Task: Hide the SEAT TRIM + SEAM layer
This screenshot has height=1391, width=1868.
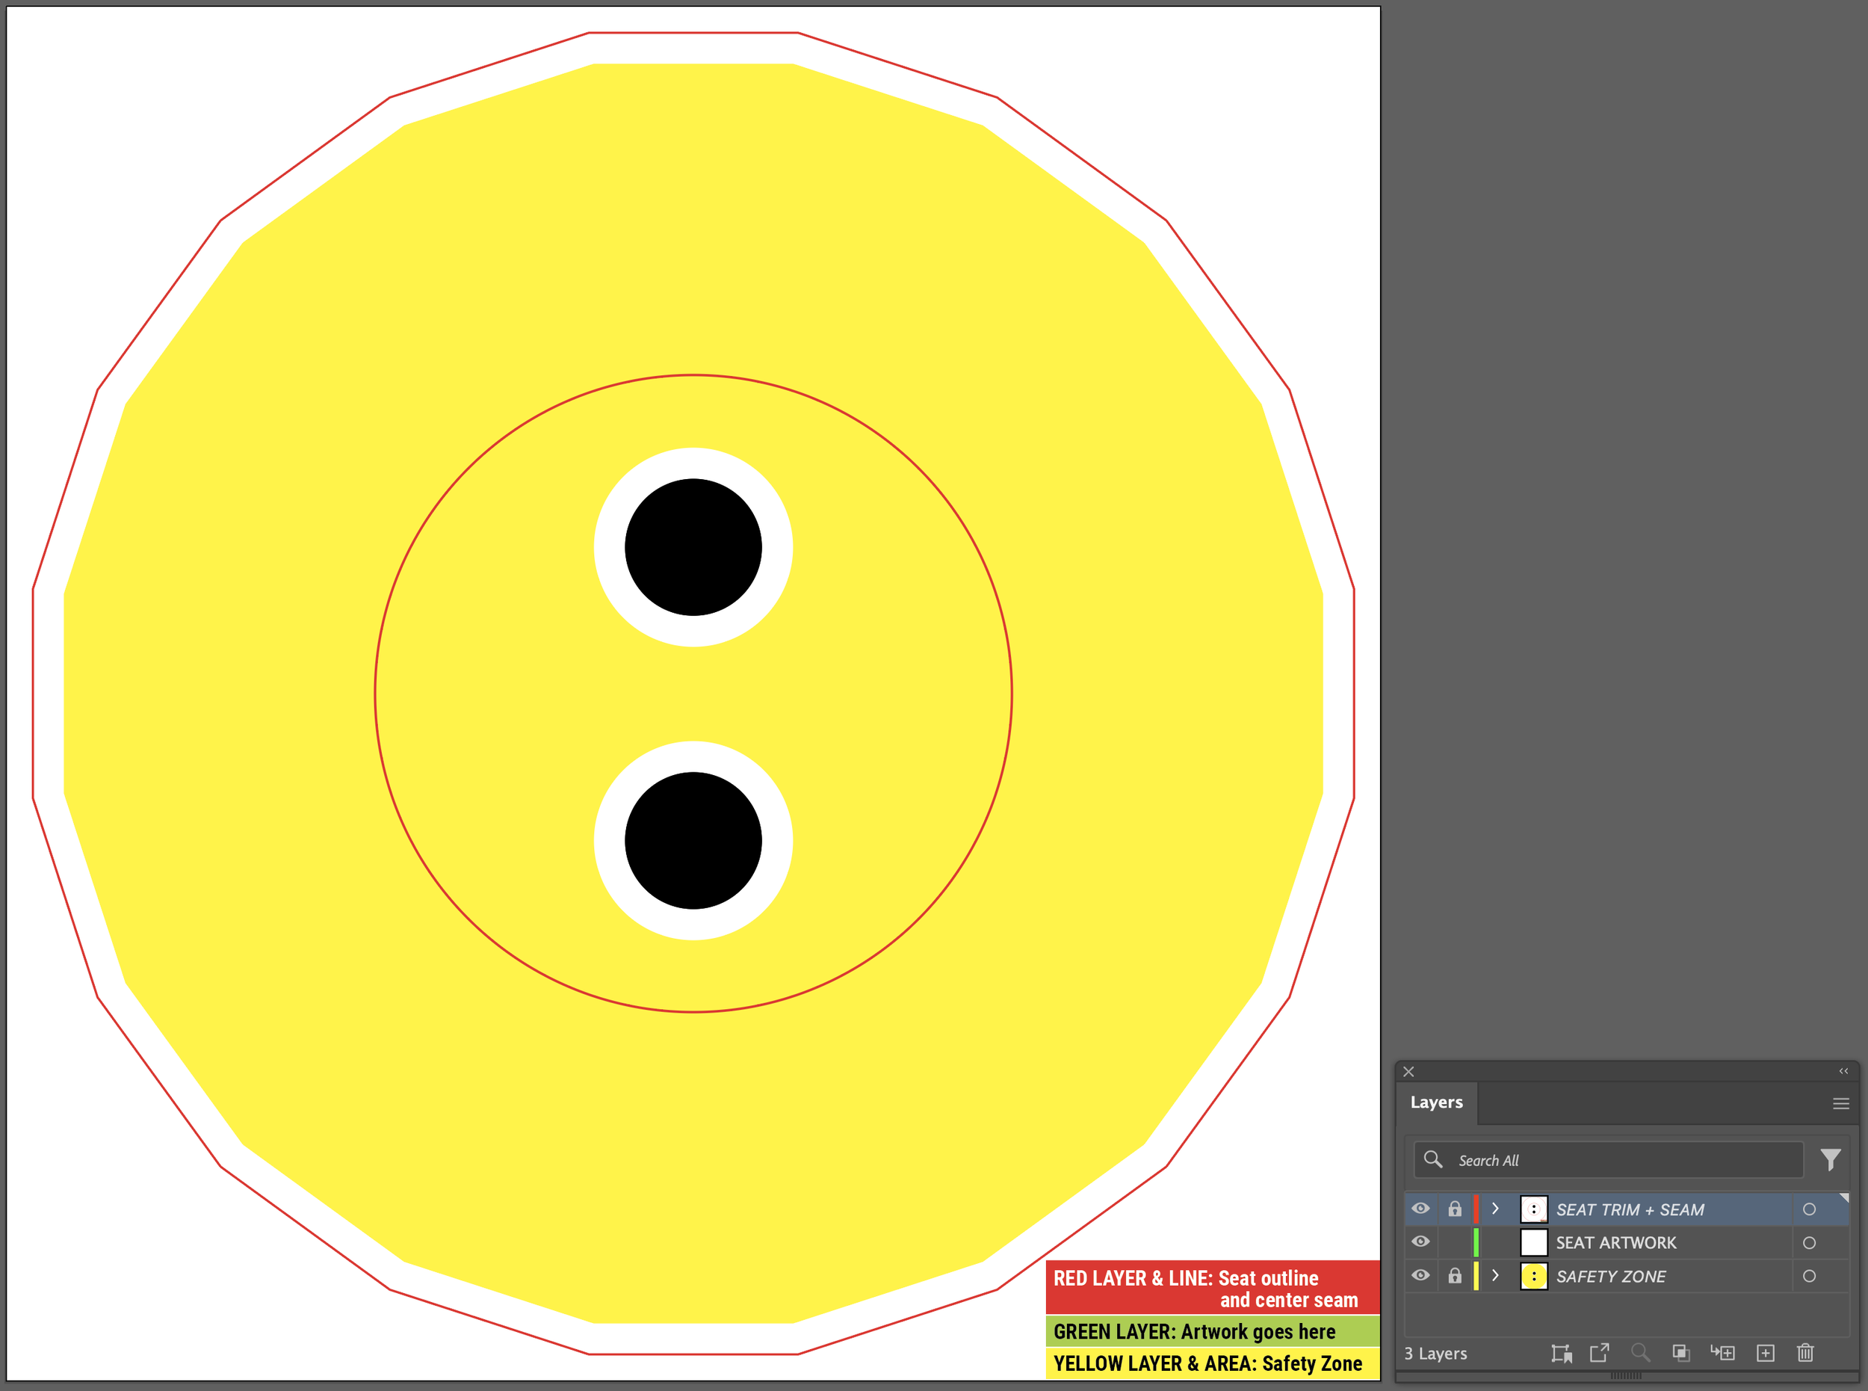Action: click(x=1420, y=1209)
